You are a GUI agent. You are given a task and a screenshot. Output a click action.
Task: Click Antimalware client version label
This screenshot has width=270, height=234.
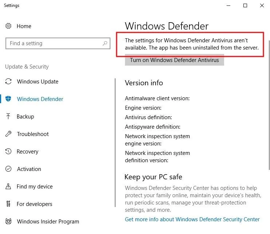click(157, 98)
